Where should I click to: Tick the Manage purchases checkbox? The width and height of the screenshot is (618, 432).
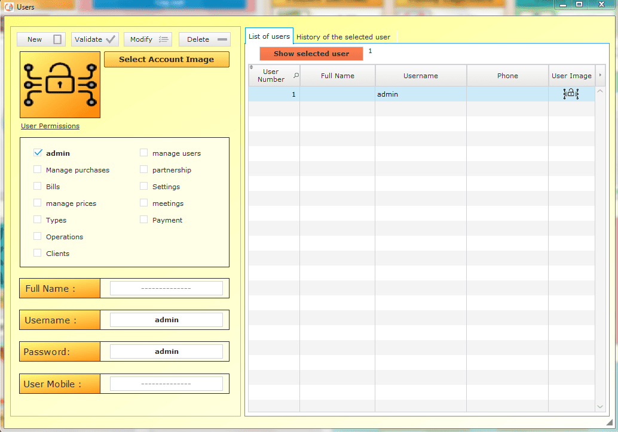pos(38,169)
